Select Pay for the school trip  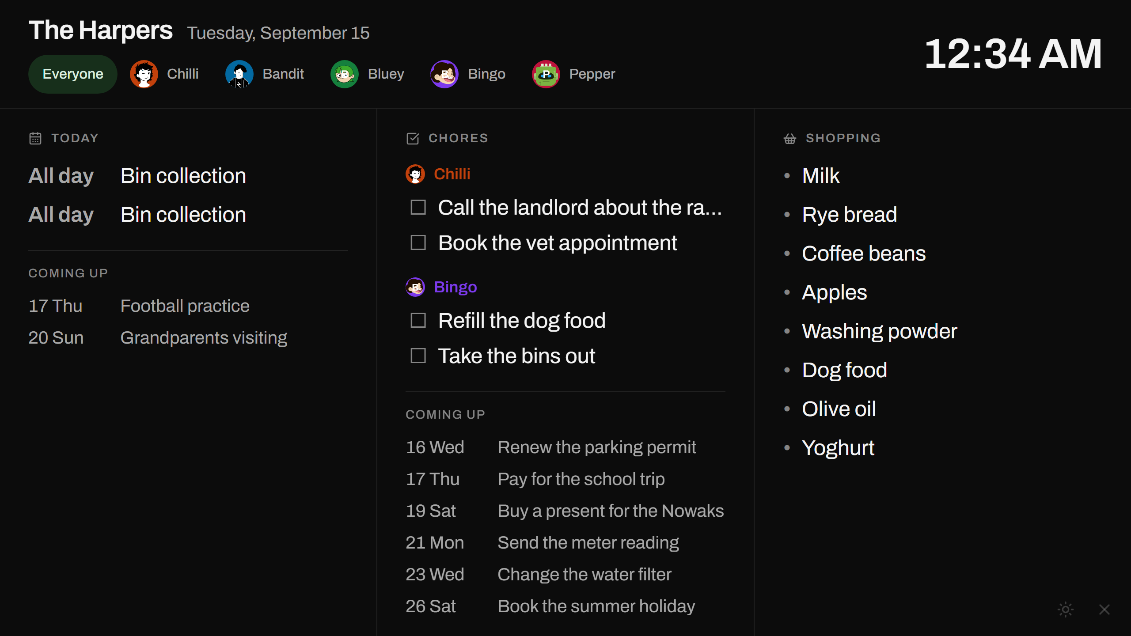click(x=565, y=479)
